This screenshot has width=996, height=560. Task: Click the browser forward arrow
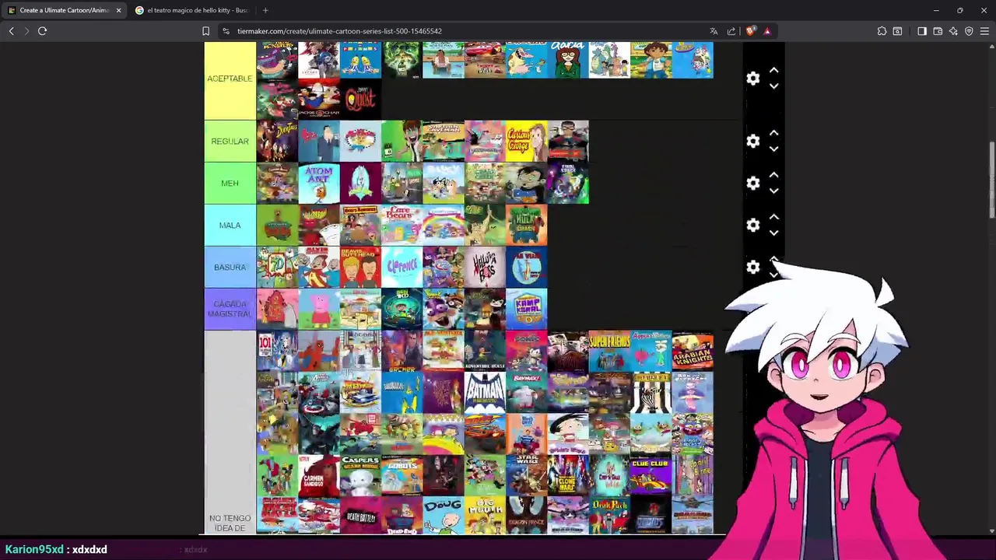click(26, 31)
